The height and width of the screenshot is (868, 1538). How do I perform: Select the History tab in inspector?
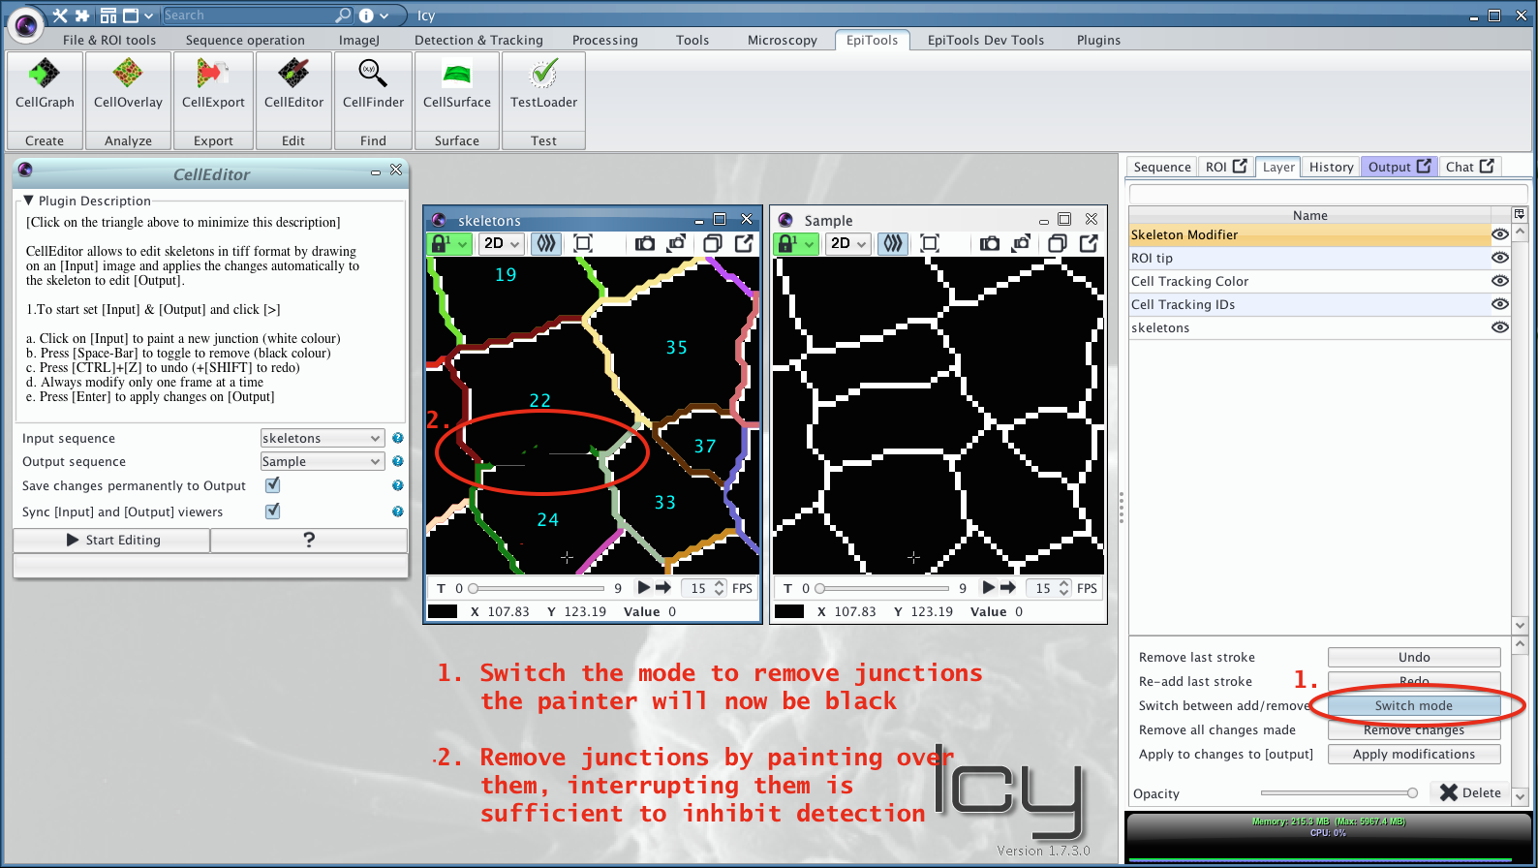[1331, 167]
